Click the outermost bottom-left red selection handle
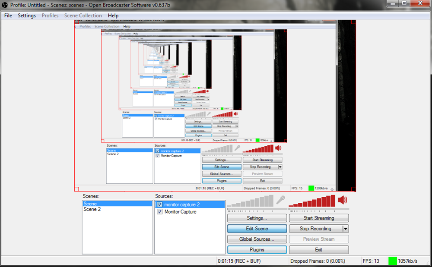This screenshot has height=267, width=432. [x=76, y=189]
